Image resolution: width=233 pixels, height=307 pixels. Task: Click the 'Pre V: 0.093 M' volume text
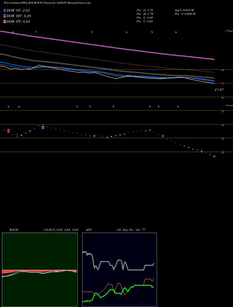[185, 14]
